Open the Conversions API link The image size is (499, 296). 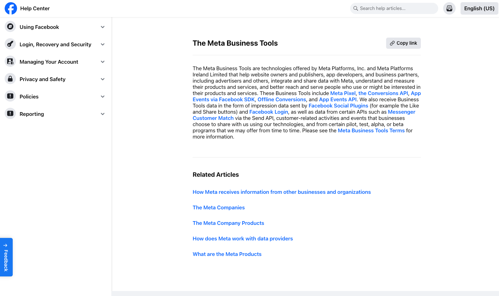383,93
